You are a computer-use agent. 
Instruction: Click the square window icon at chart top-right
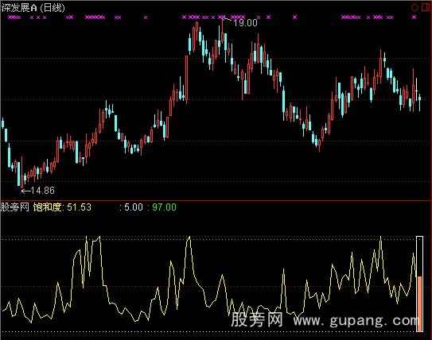(425, 8)
